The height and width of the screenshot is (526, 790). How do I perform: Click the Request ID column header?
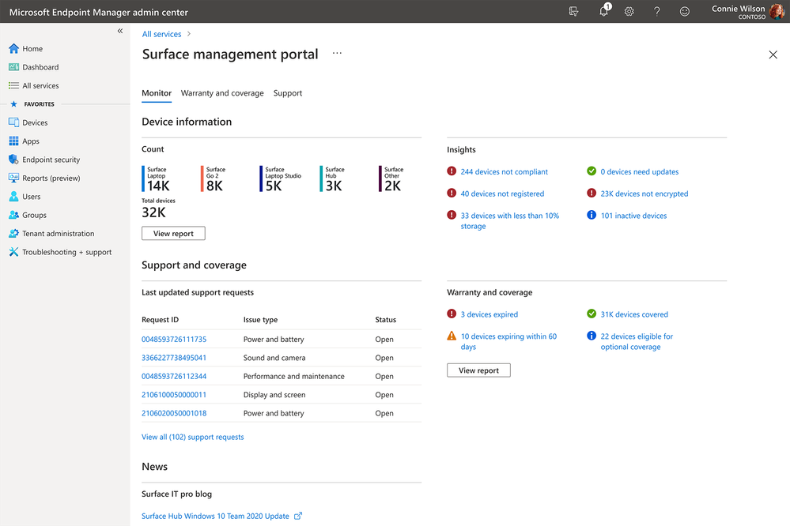[161, 320]
